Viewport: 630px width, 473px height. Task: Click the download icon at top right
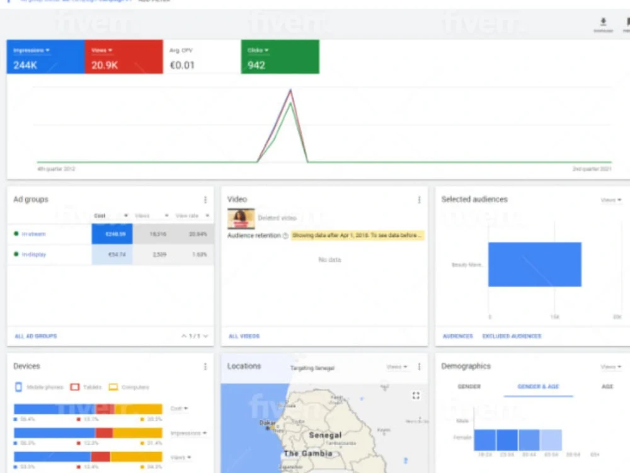[x=603, y=21]
